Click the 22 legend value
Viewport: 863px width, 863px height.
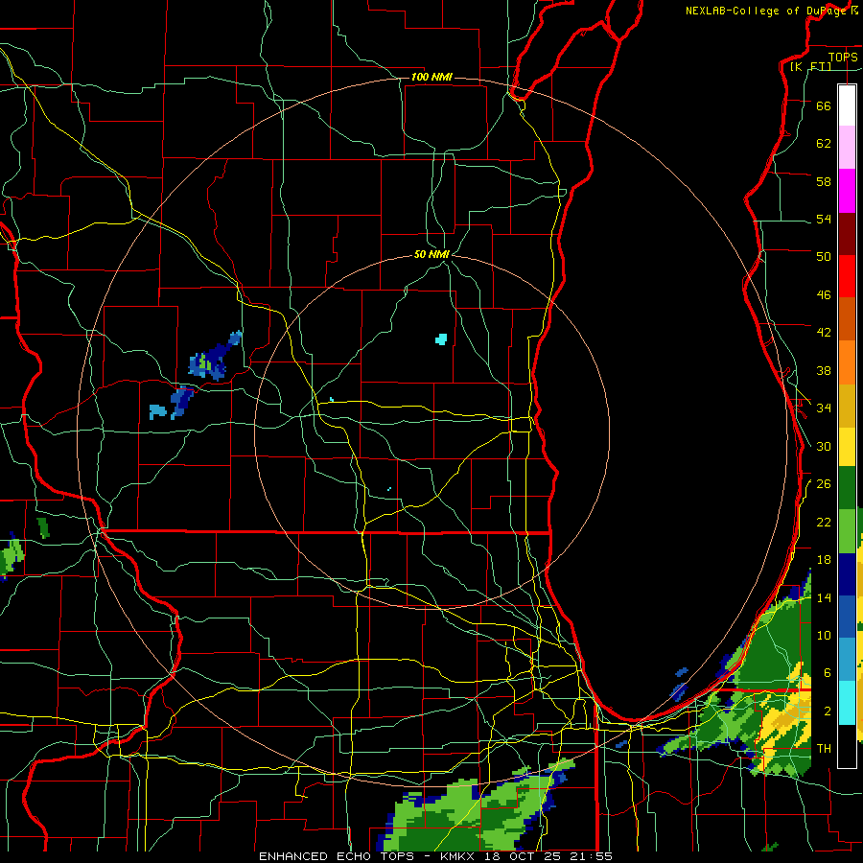pyautogui.click(x=824, y=522)
